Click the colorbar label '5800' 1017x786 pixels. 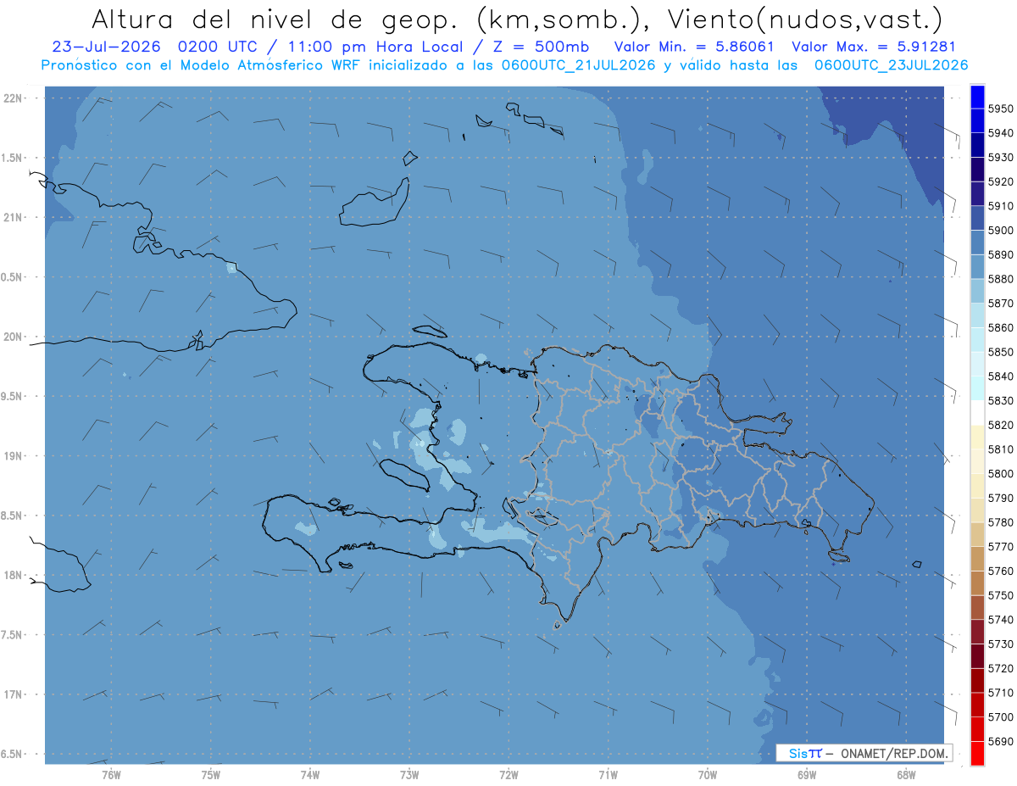(1000, 473)
